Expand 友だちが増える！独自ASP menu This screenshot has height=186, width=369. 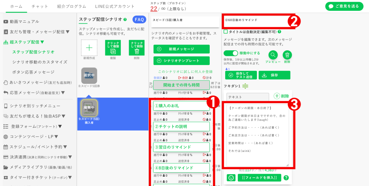63,116
